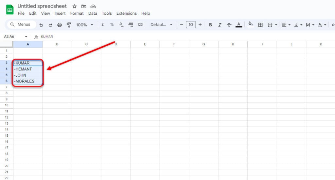Expand the name box A3:A6 dropdown

pos(26,37)
